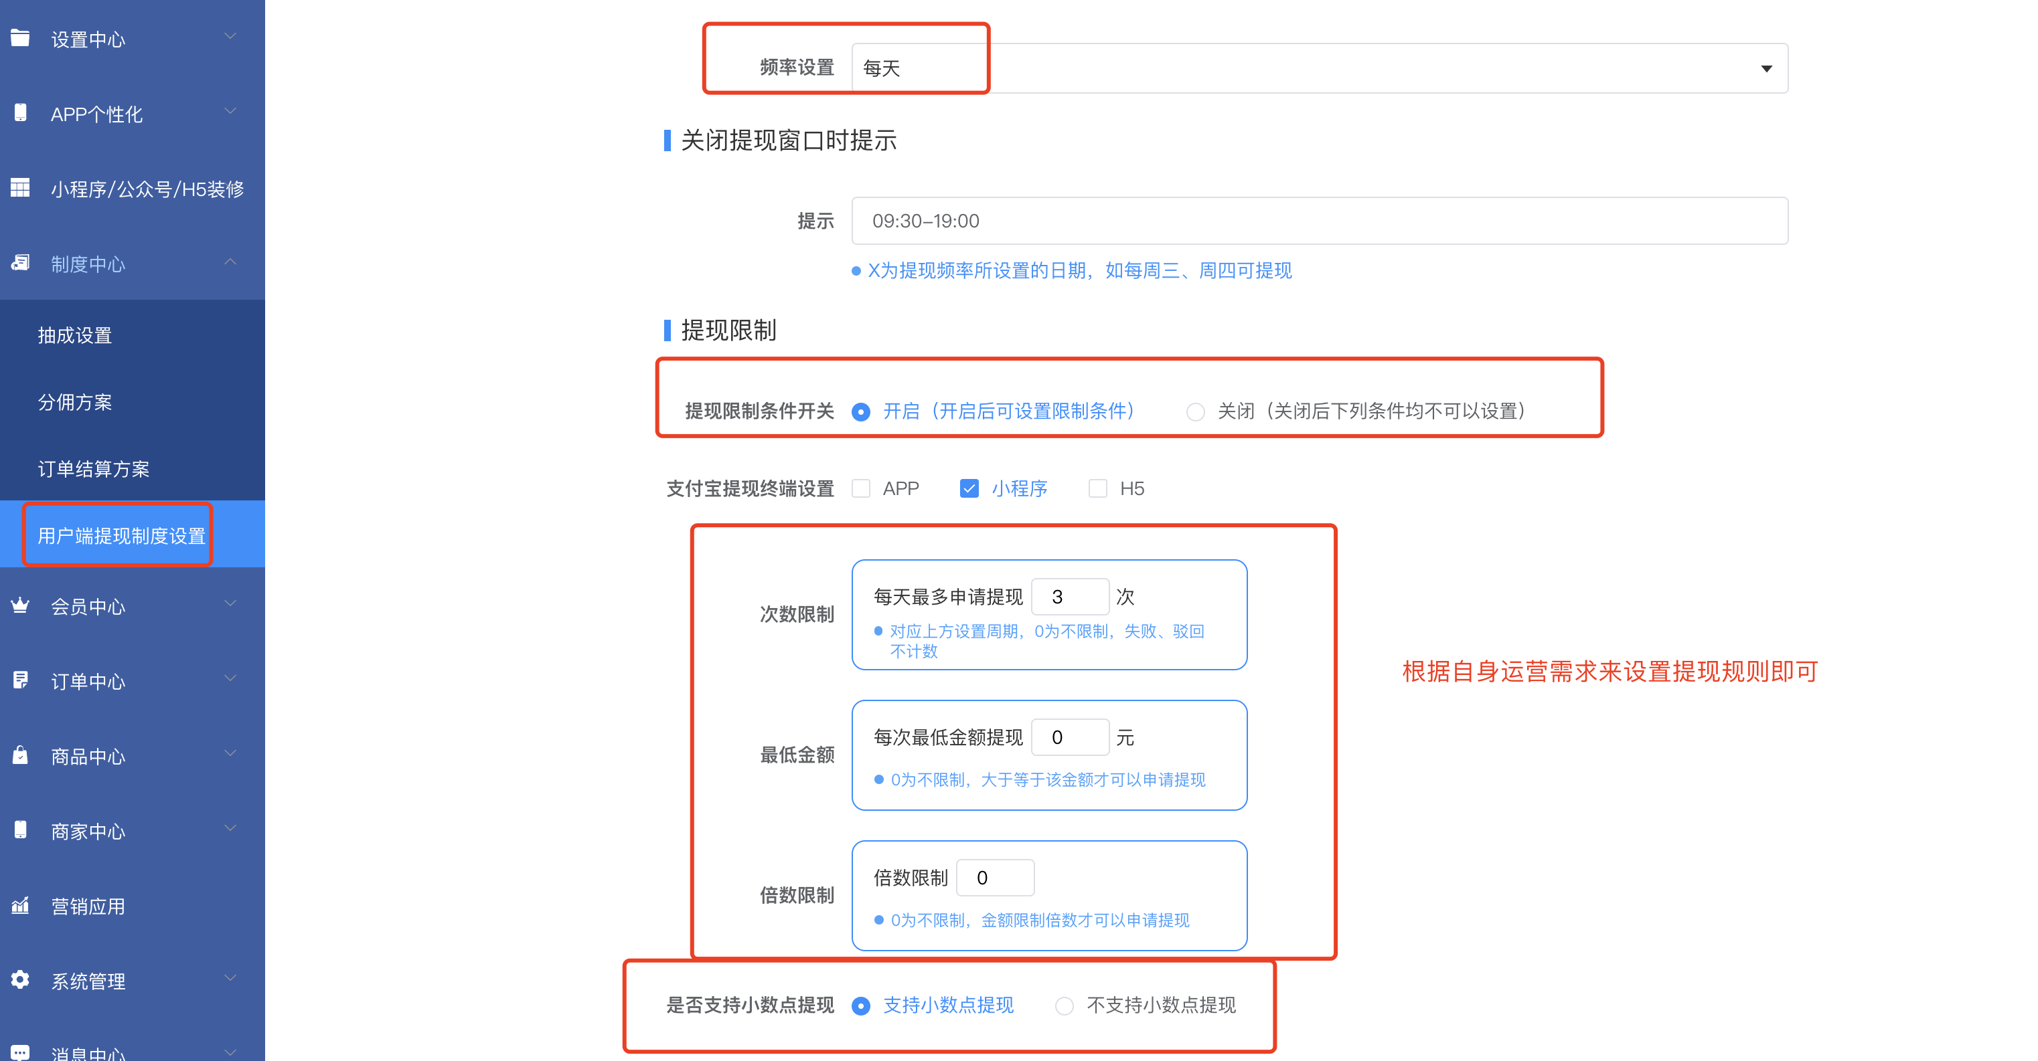Viewport: 2038px width, 1061px height.
Task: Expand the 设置中心 chevron
Action: tap(230, 36)
